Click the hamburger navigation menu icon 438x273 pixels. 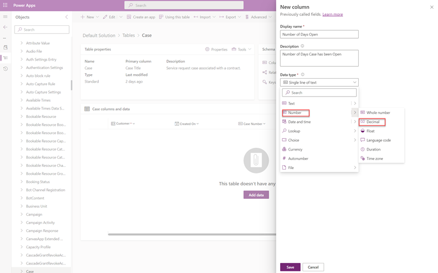(6, 17)
